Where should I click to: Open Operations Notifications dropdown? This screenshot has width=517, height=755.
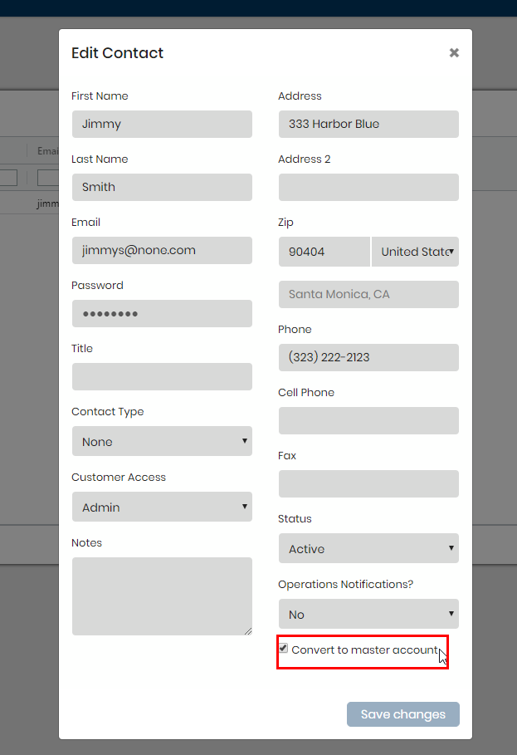tap(368, 614)
